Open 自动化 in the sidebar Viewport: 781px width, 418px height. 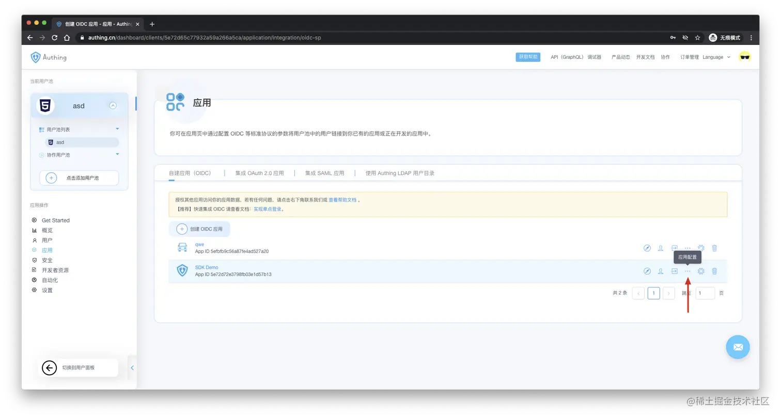[x=50, y=280]
